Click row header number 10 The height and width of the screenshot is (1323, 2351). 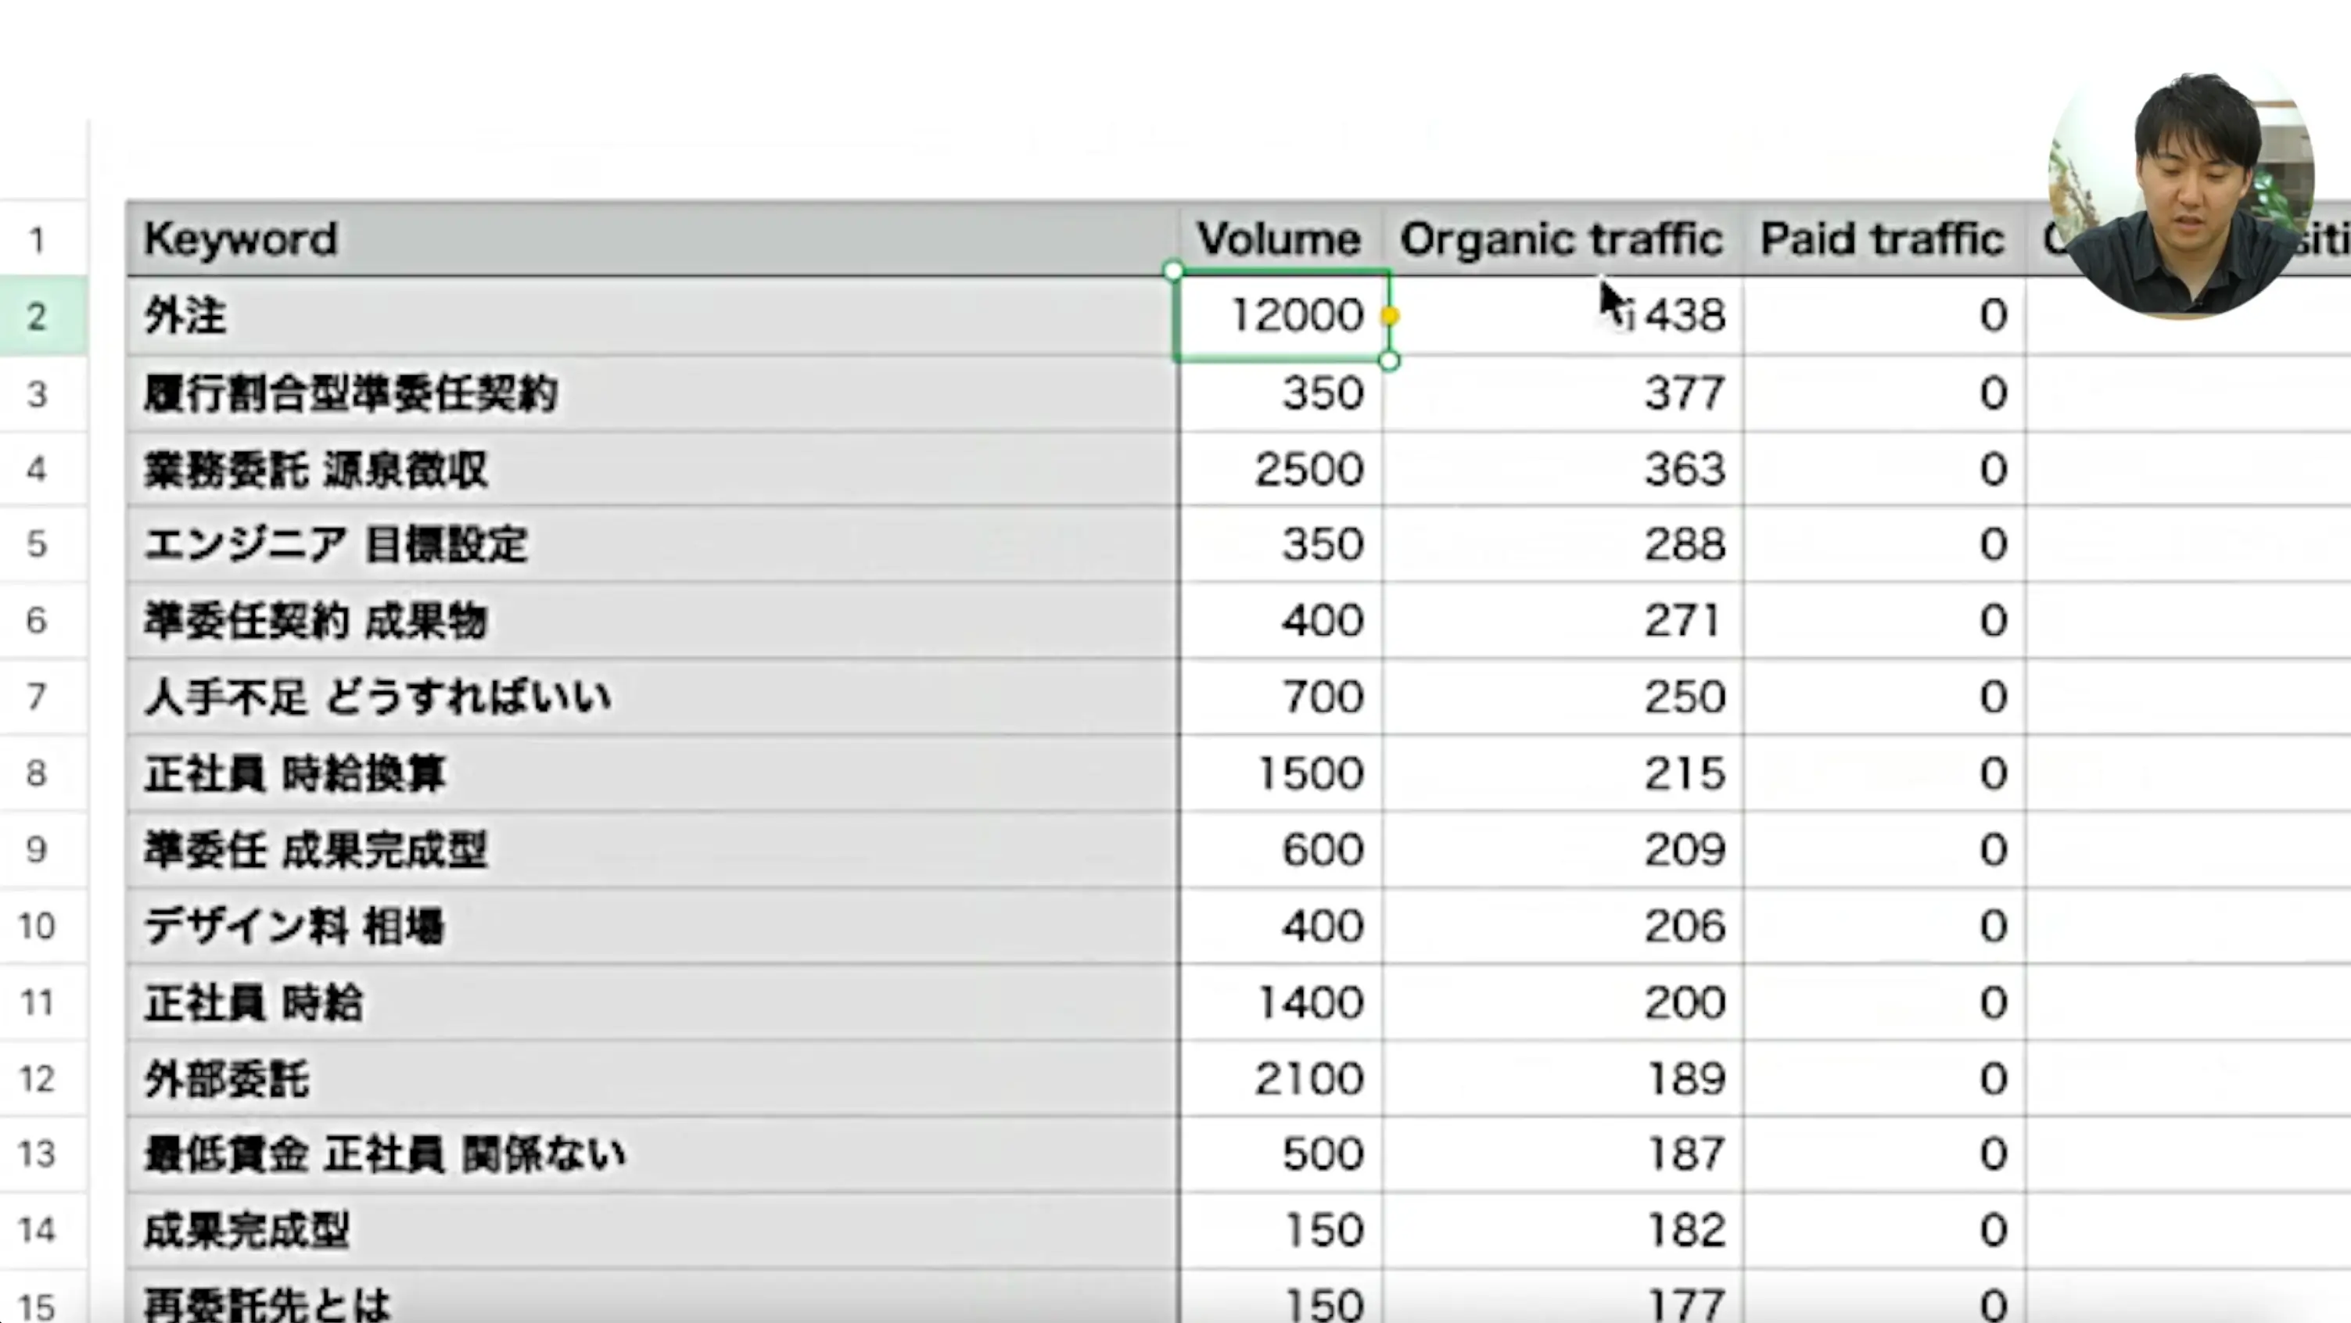click(x=37, y=926)
